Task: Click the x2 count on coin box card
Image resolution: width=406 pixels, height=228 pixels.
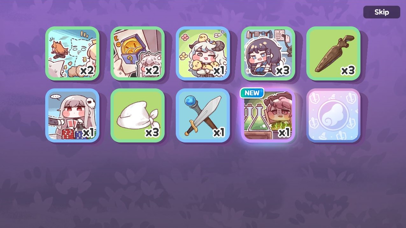Action: (x=152, y=70)
